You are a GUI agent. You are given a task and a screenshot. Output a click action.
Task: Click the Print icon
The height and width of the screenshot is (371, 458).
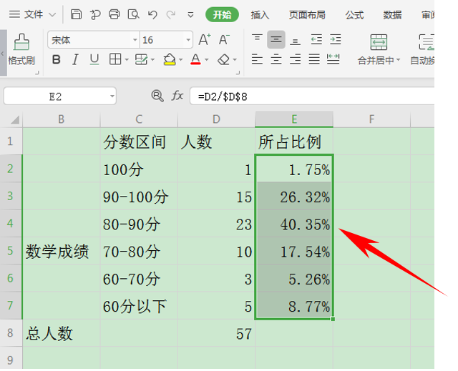click(114, 14)
